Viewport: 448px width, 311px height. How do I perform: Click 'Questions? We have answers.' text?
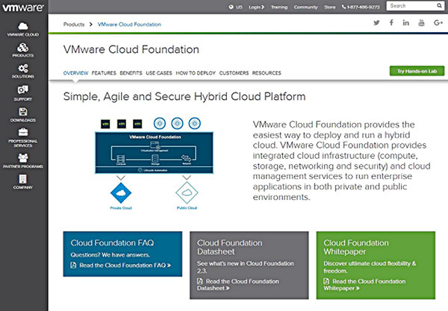[111, 254]
